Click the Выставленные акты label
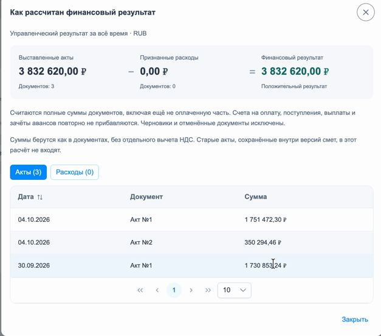 [46, 58]
